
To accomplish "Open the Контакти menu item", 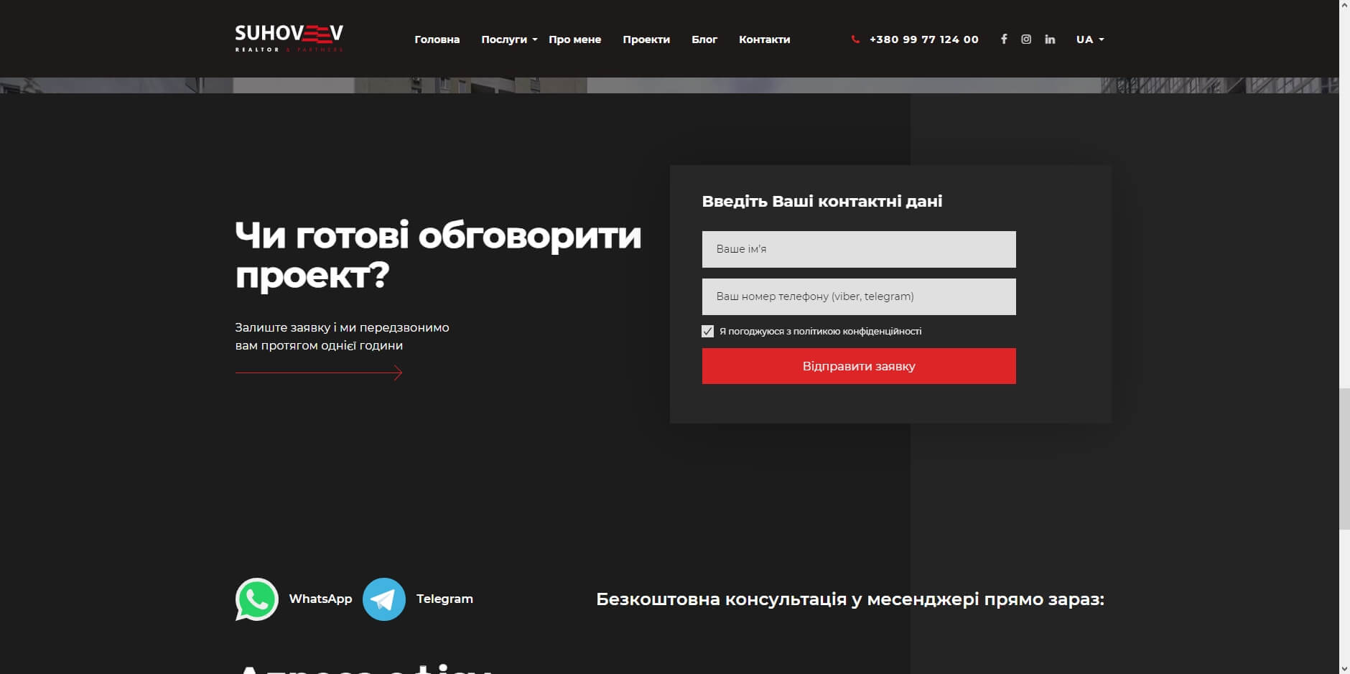I will [764, 39].
